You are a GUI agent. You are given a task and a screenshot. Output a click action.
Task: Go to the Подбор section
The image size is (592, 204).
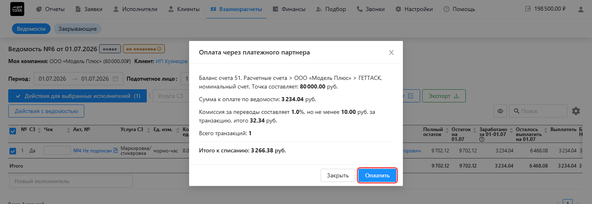(331, 9)
